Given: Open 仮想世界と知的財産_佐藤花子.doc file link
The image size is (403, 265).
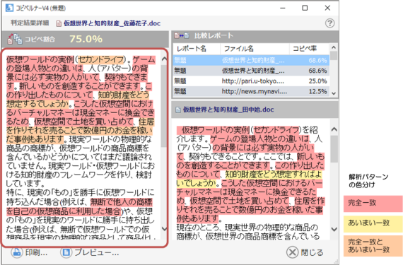Looking at the screenshot, I should pos(112,23).
